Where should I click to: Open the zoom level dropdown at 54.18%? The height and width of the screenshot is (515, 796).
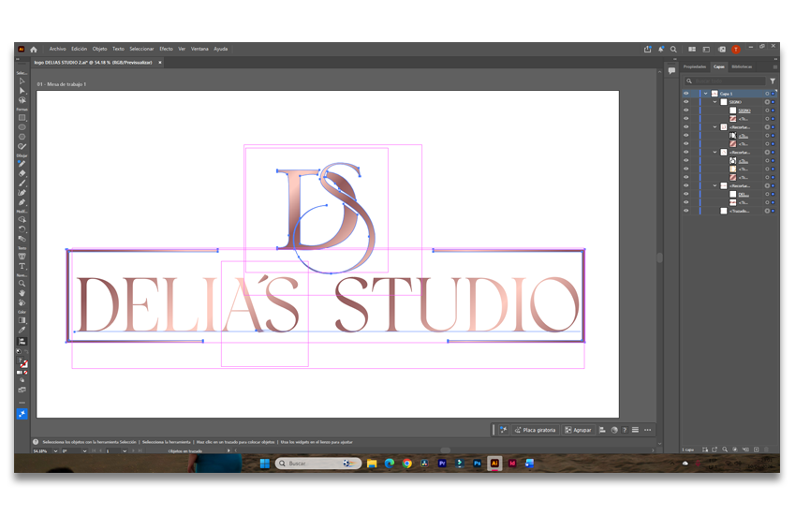click(x=55, y=451)
